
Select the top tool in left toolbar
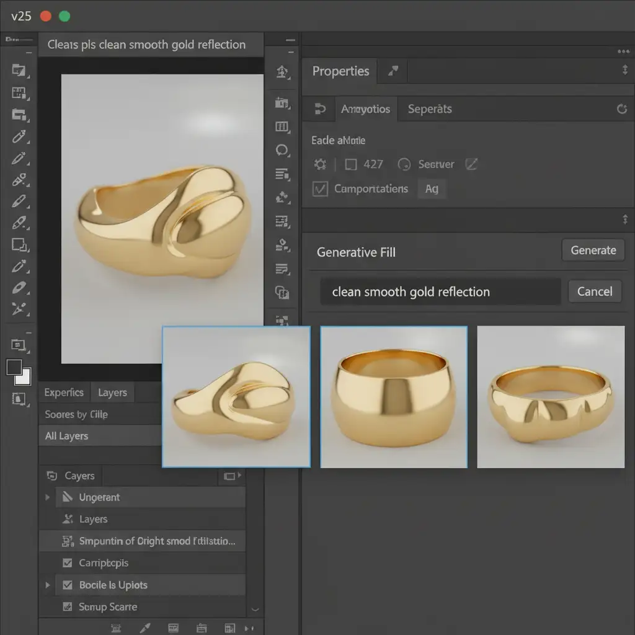[19, 70]
